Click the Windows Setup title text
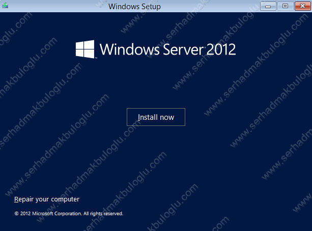Image resolution: width=312 pixels, height=231 pixels. [134, 7]
